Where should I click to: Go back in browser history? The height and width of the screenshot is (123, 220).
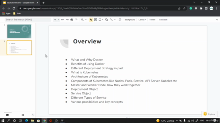pos(3,8)
